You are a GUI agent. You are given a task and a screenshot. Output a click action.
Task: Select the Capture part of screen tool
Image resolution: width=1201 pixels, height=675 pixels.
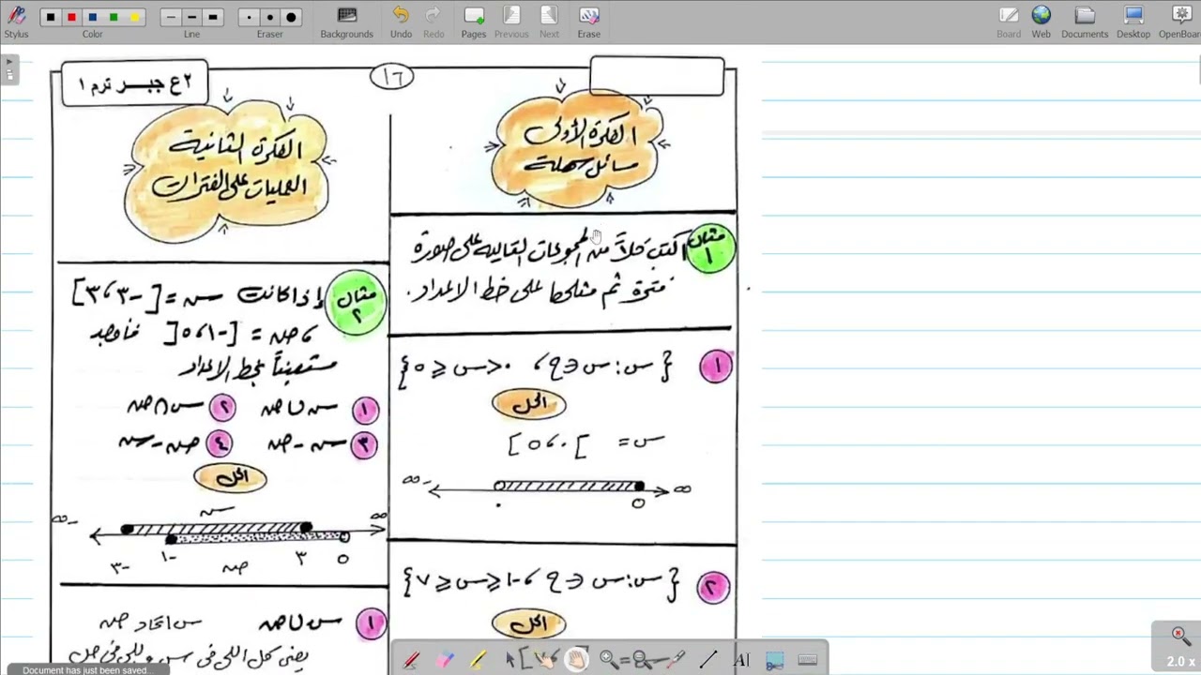[x=774, y=660]
